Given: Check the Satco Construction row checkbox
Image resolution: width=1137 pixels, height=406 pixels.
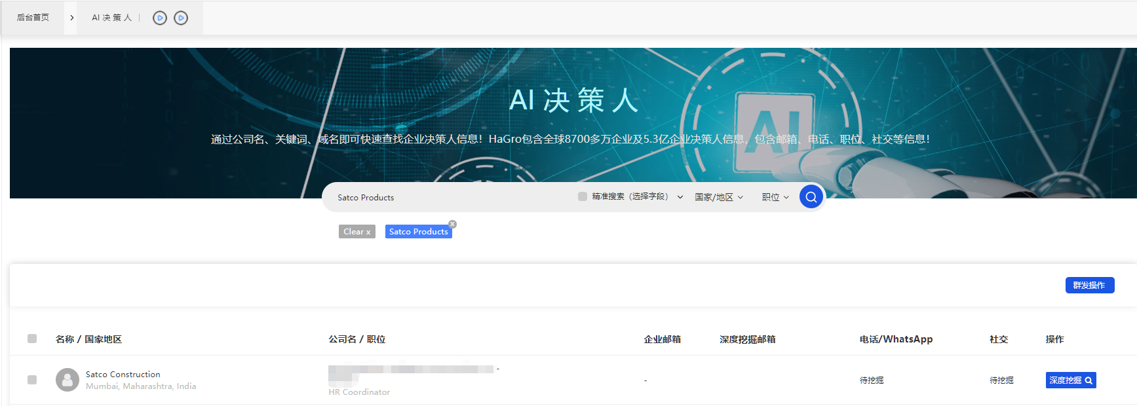Looking at the screenshot, I should [32, 380].
